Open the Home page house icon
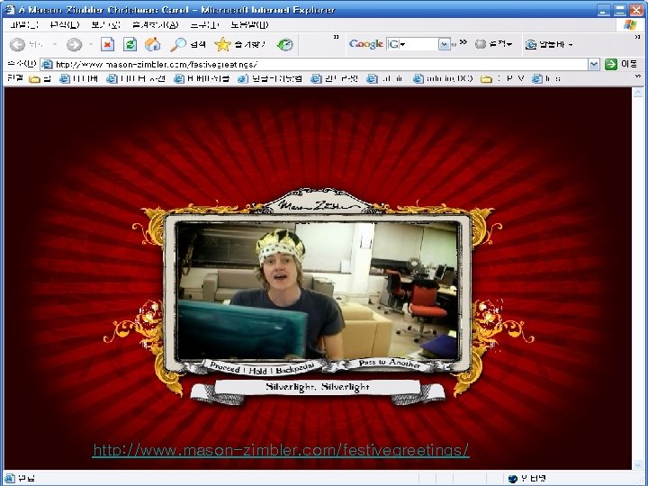This screenshot has height=486, width=648. (x=152, y=44)
